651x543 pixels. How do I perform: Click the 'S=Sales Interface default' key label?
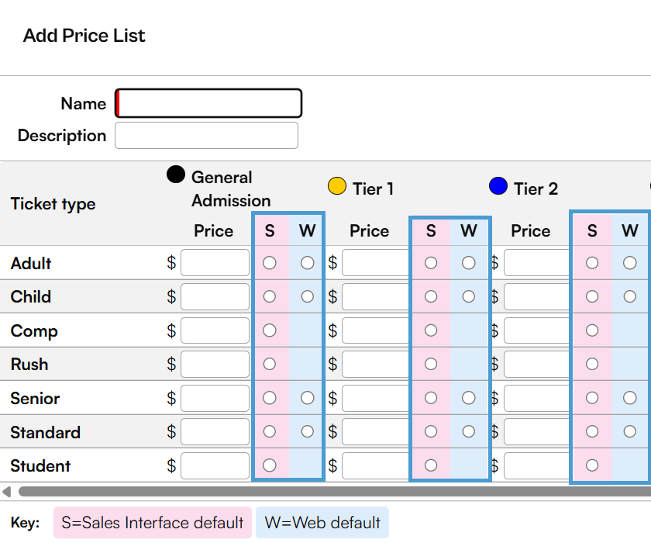tap(153, 522)
